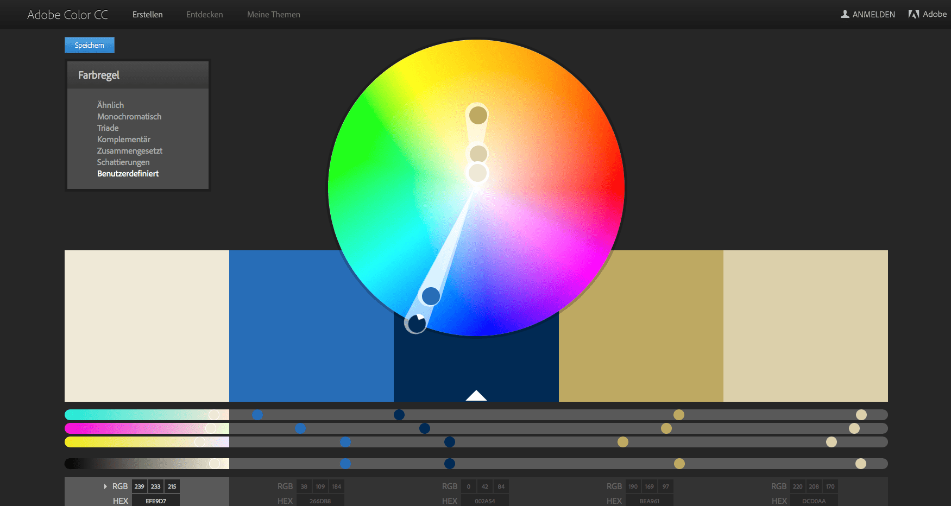Image resolution: width=951 pixels, height=506 pixels.
Task: Click the Adobe Color CC logo
Action: pos(67,15)
